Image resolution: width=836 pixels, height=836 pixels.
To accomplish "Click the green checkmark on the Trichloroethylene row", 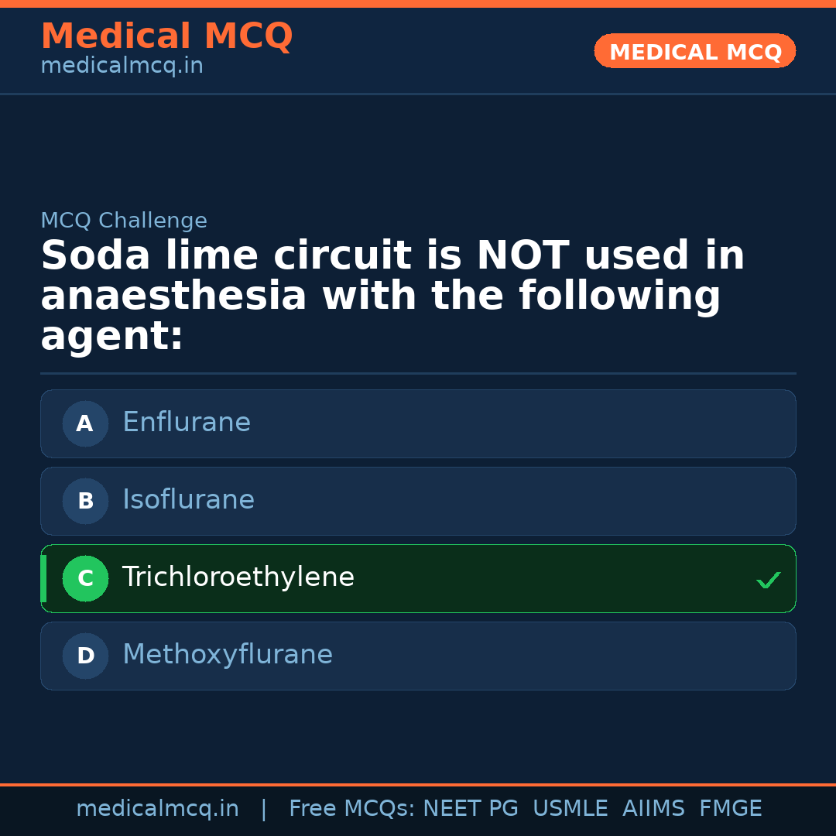I will tap(768, 580).
